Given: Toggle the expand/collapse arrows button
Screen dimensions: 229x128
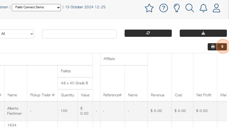Looking at the screenshot, I should (x=222, y=47).
